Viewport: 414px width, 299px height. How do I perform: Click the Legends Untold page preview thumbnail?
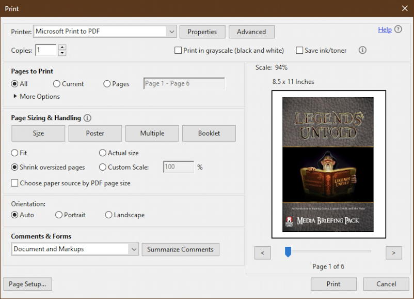328,164
